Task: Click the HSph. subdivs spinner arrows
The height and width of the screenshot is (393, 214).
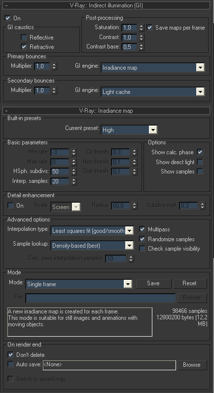Action: coord(74,172)
